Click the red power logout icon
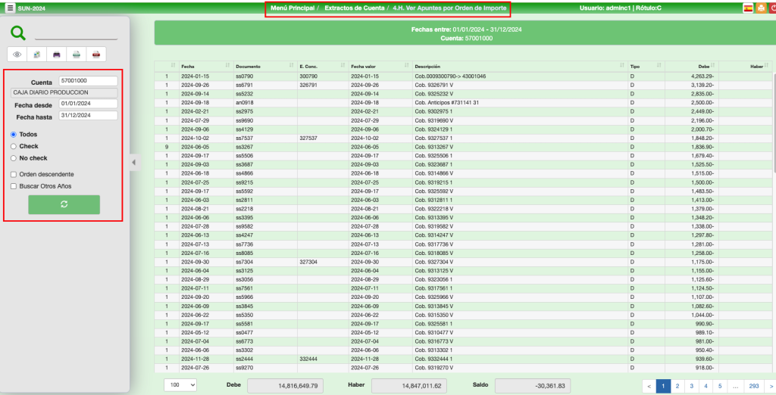This screenshot has width=776, height=395. 772,8
